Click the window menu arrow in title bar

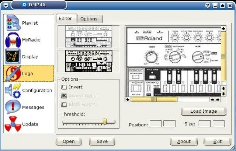pyautogui.click(x=6, y=6)
